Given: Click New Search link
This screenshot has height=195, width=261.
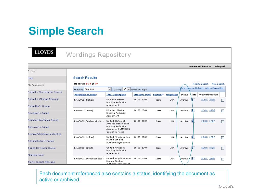Looking at the screenshot, I should 218,84.
